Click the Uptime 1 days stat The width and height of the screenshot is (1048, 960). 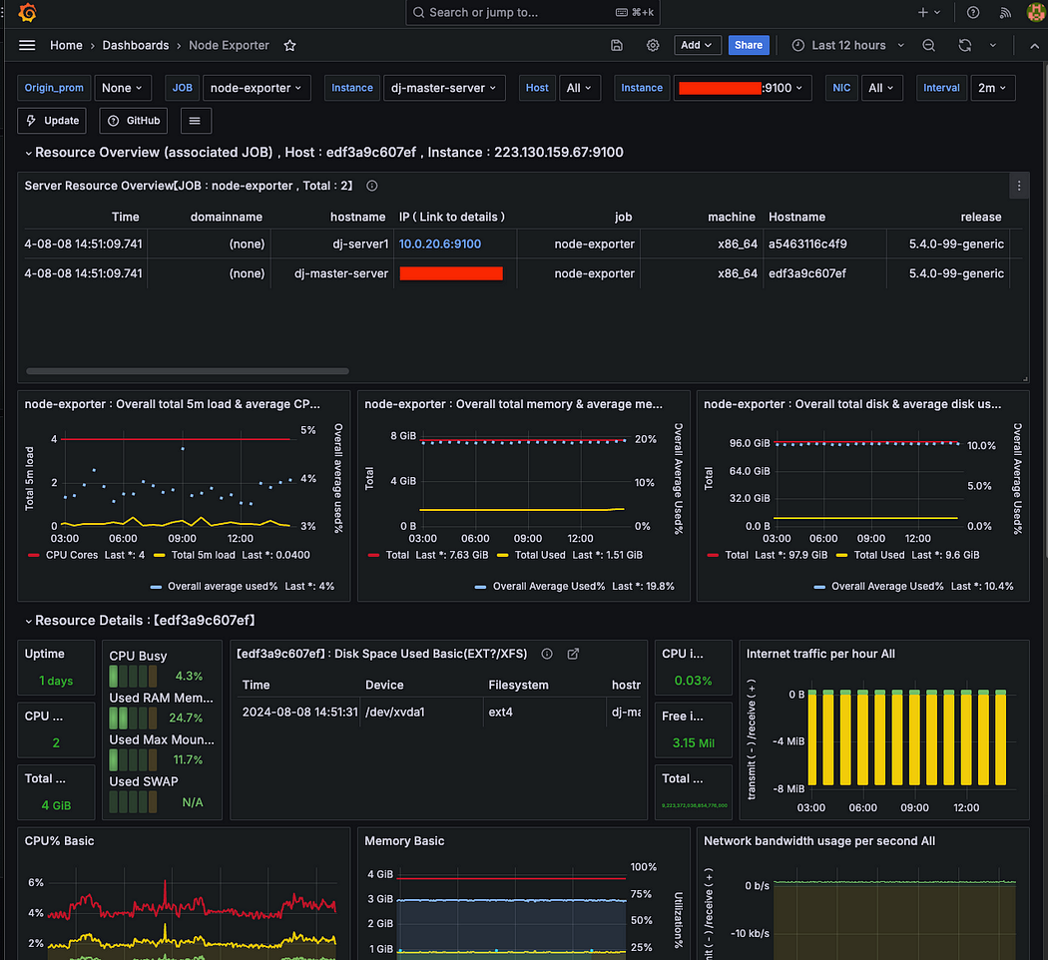[56, 682]
